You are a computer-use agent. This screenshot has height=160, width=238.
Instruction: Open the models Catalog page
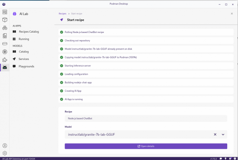[24, 51]
